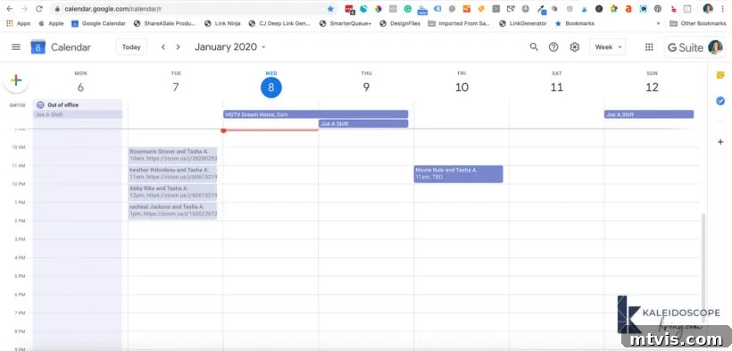This screenshot has height=351, width=732.
Task: Open Abby Rike and Tasha A. event
Action: [x=172, y=192]
